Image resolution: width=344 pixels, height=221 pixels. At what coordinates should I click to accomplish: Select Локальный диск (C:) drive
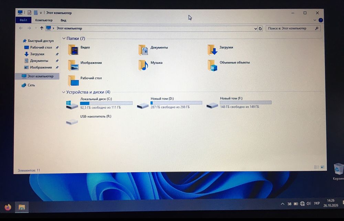(99, 103)
